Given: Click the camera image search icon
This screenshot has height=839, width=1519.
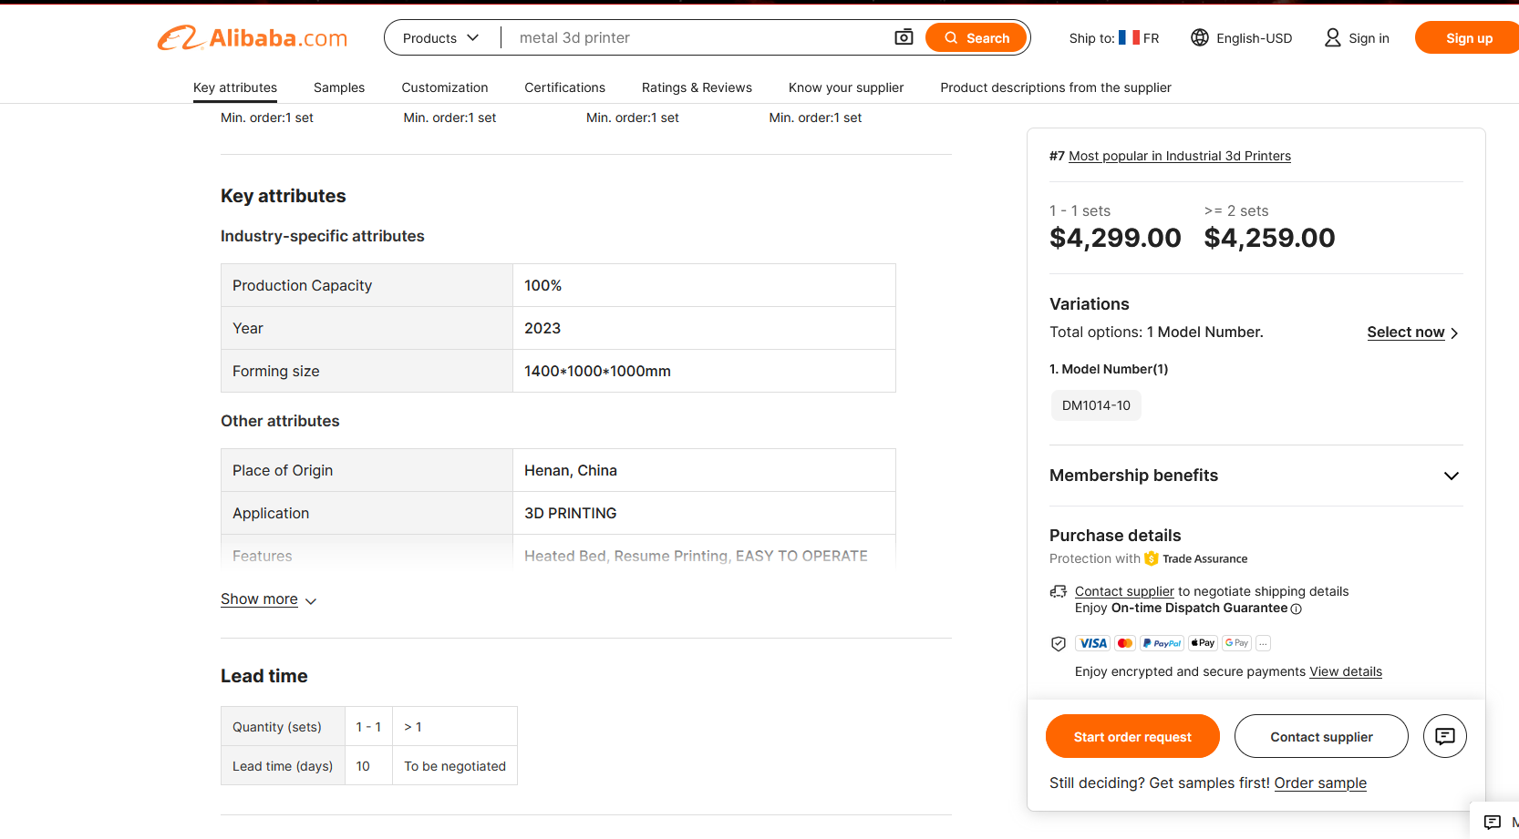Looking at the screenshot, I should click(x=904, y=37).
